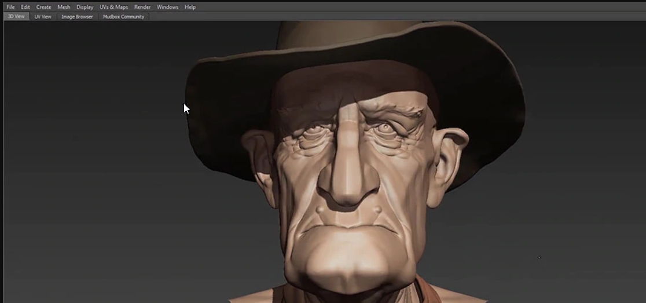Switch to the UV View tab
646x303 pixels.
click(43, 16)
